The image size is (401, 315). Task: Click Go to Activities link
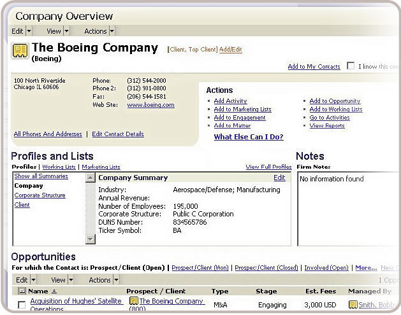[x=330, y=118]
